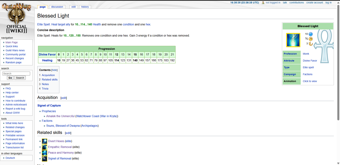Open Signet of Capture link
This screenshot has width=340, height=165.
tap(49, 105)
